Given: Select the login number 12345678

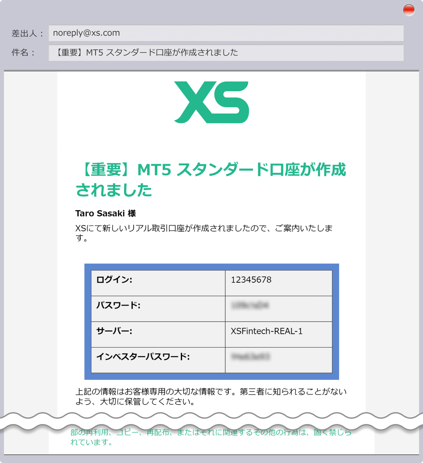Looking at the screenshot, I should click(x=251, y=280).
